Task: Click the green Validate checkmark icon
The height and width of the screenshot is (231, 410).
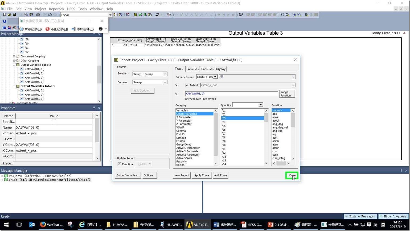Action: (x=140, y=15)
